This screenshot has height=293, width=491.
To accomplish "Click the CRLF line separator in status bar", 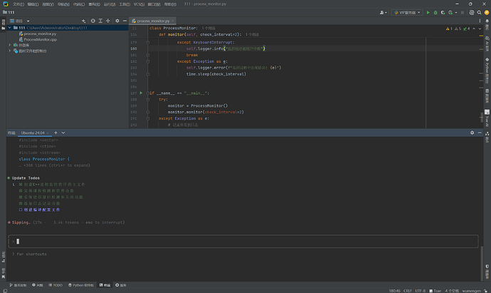I will (408, 290).
